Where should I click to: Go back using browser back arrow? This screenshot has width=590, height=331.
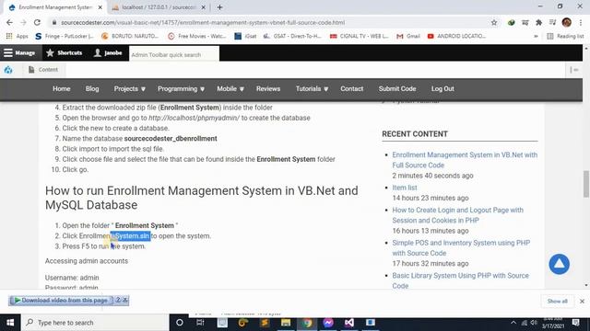click(9, 22)
